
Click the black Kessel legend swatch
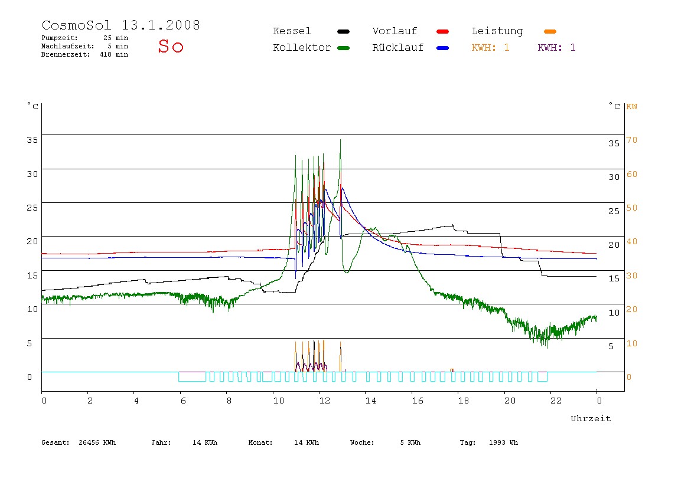click(x=343, y=31)
